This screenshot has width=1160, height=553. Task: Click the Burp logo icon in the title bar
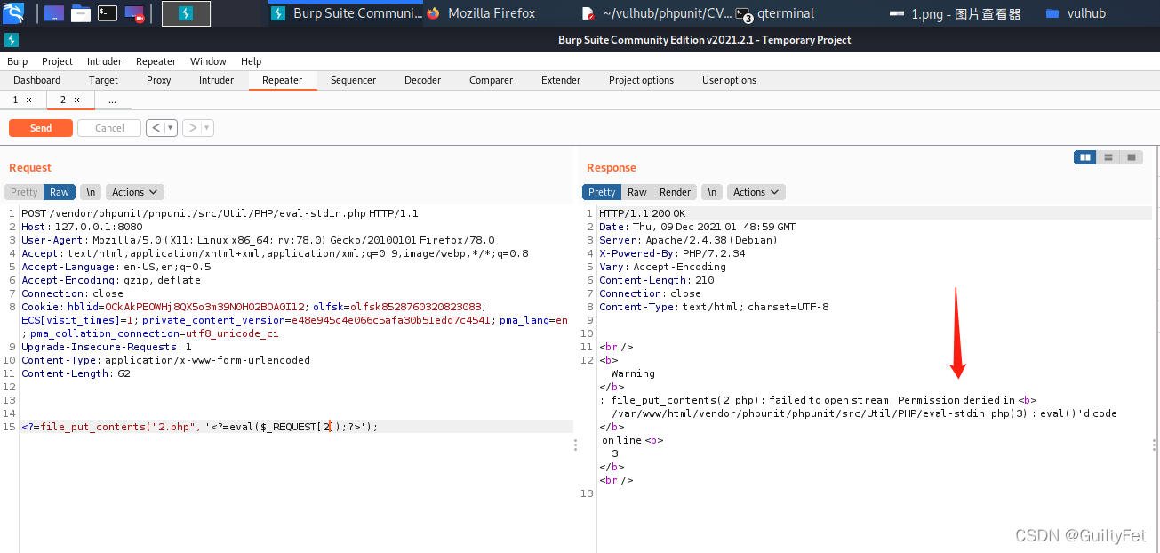(11, 40)
